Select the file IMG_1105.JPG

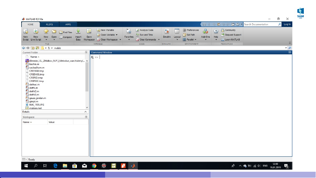37,105
